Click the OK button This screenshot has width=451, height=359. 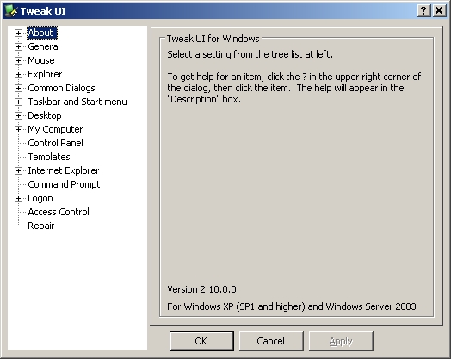tap(201, 341)
